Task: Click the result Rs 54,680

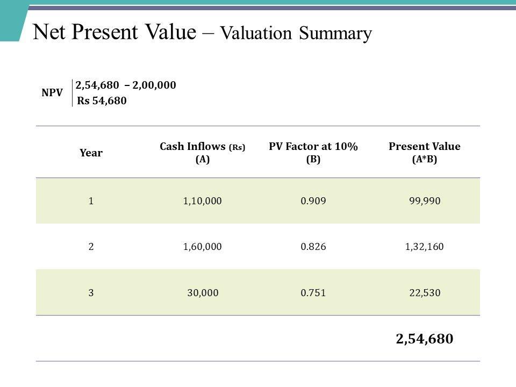Action: 102,101
